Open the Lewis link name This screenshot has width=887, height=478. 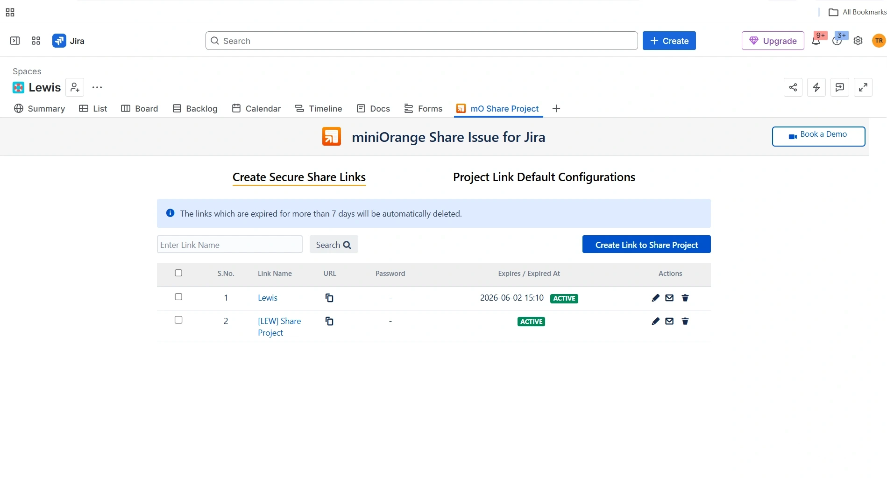[x=268, y=298]
